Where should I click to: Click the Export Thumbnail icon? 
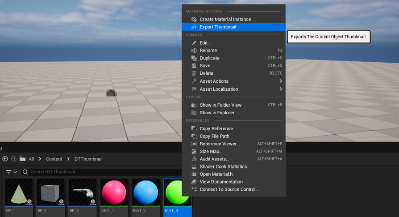click(x=194, y=27)
